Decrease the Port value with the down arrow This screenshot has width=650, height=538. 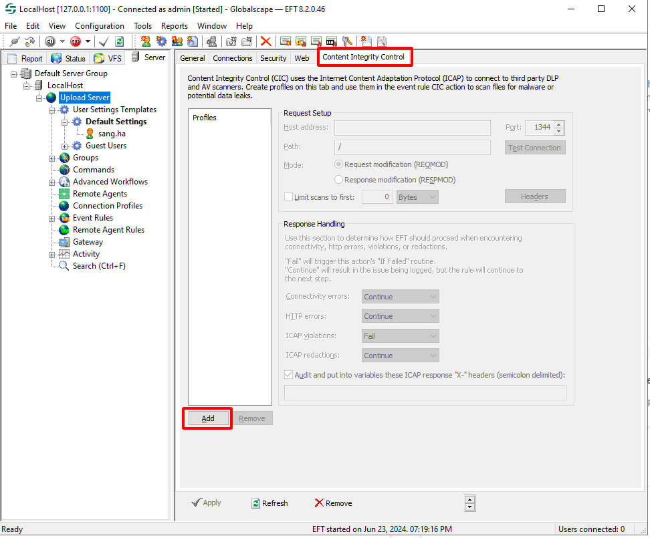tap(559, 131)
